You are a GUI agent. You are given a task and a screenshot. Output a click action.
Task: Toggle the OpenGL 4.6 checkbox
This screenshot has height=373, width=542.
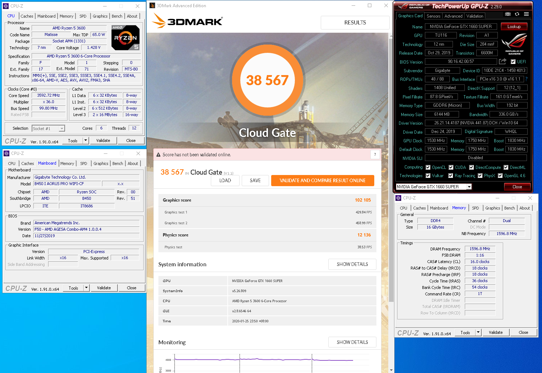click(500, 176)
